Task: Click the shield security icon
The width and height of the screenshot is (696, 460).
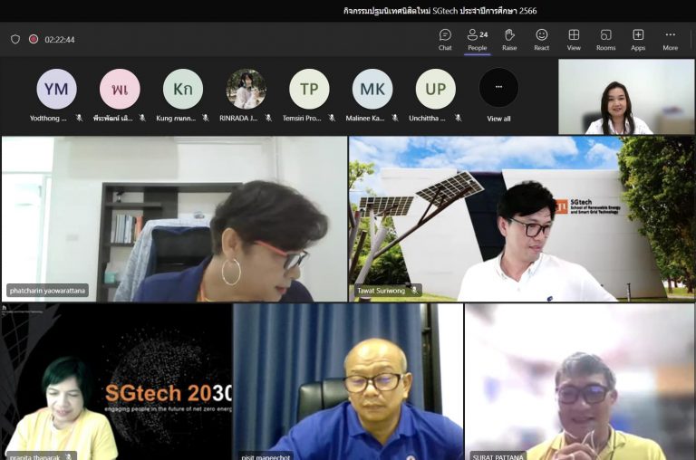Action: [15, 39]
